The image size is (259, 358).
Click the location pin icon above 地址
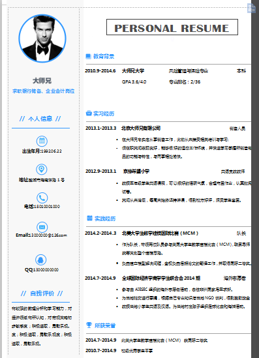[x=42, y=170]
